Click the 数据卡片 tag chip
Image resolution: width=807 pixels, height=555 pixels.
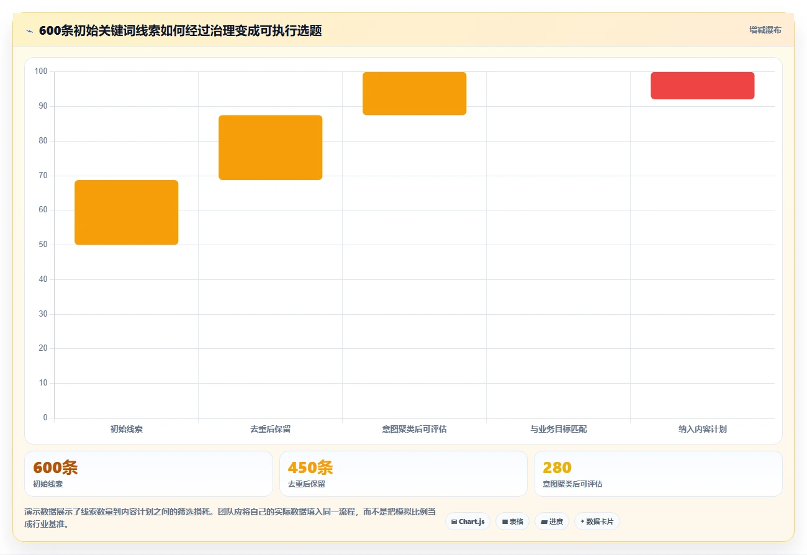[x=597, y=521]
